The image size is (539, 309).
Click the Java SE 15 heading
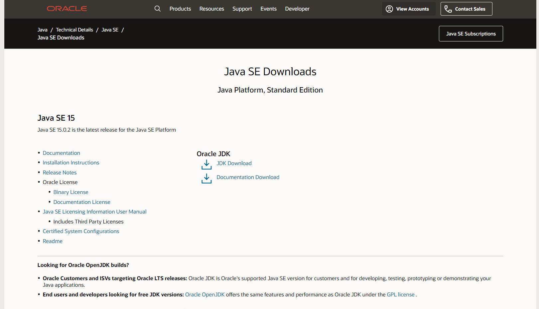(56, 118)
